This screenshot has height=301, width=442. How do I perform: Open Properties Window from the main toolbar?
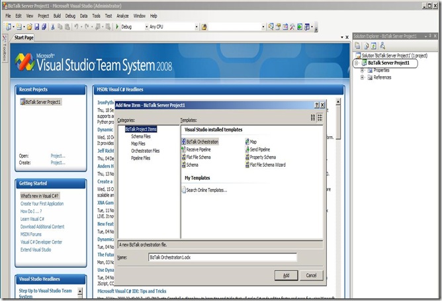tap(278, 26)
